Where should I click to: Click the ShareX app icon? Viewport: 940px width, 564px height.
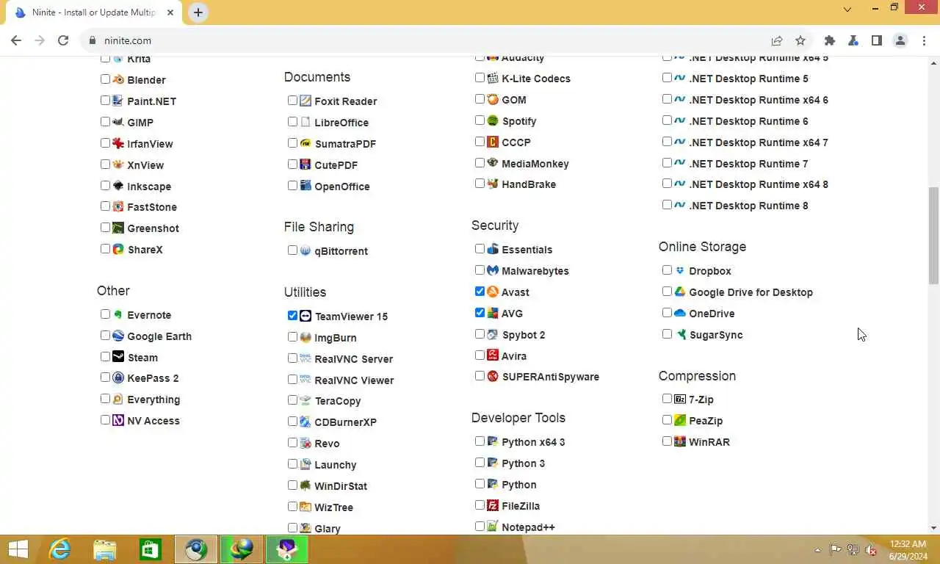click(x=117, y=249)
